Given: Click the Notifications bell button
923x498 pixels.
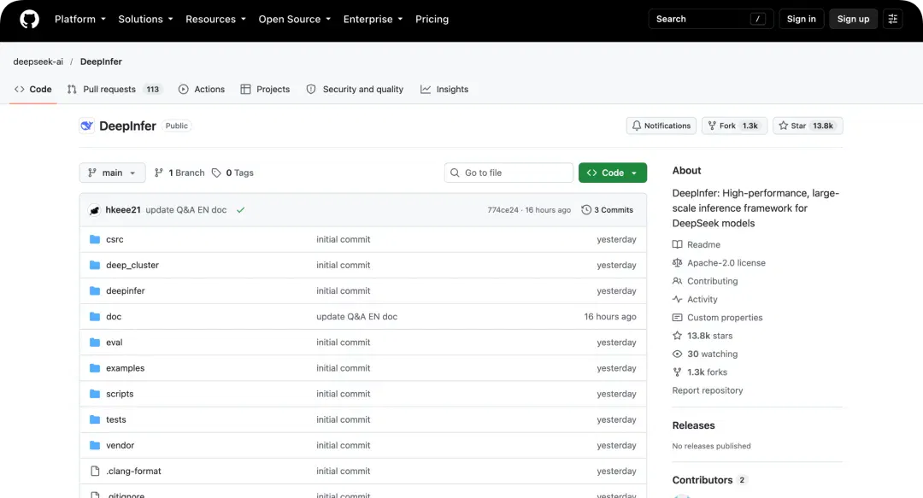Looking at the screenshot, I should click(661, 126).
